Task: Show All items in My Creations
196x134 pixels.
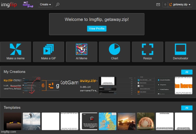Action: 187,72
